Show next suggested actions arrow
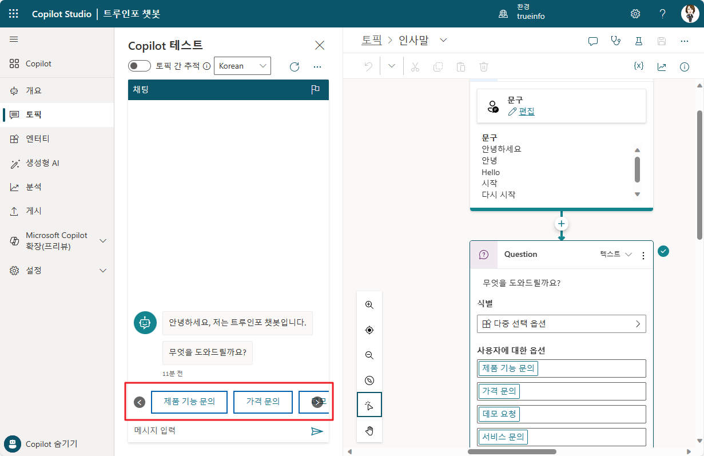This screenshot has width=704, height=456. tap(317, 402)
